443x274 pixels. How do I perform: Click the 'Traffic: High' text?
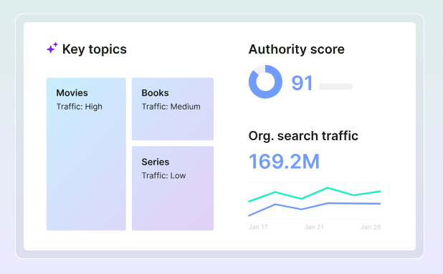pos(79,107)
